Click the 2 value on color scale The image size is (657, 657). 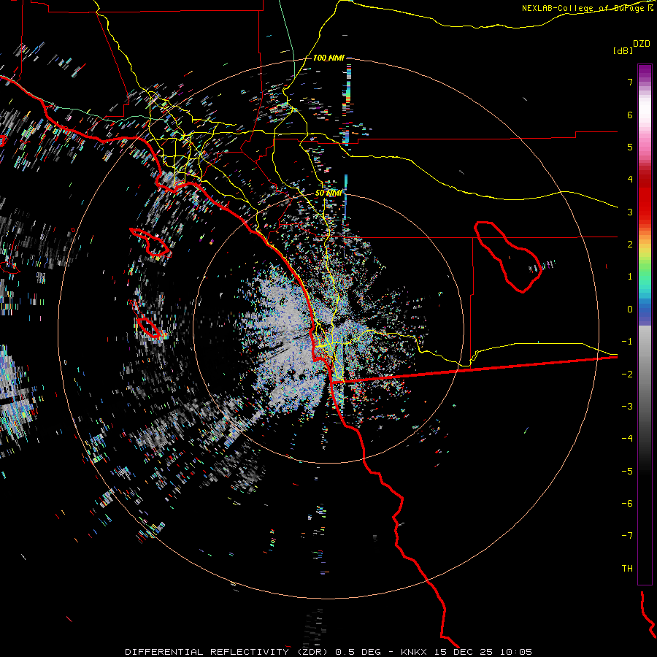point(630,245)
